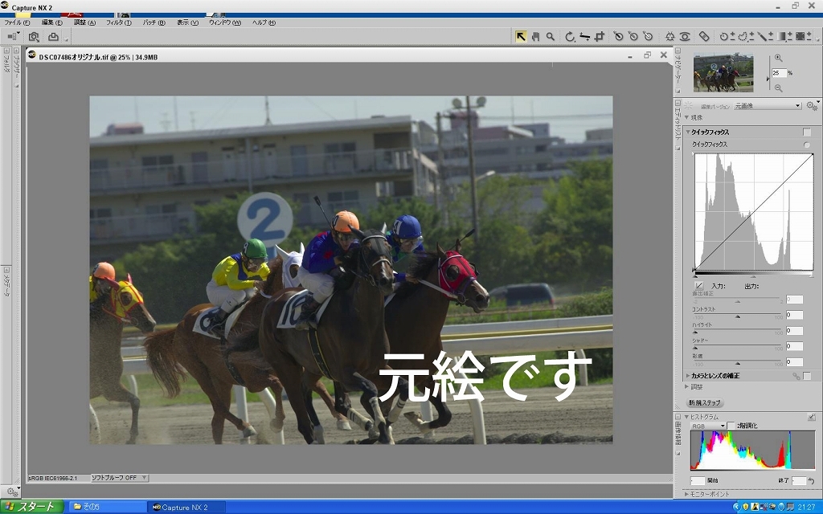This screenshot has width=823, height=514.
Task: Select the White Control Point tool
Action: (648, 36)
